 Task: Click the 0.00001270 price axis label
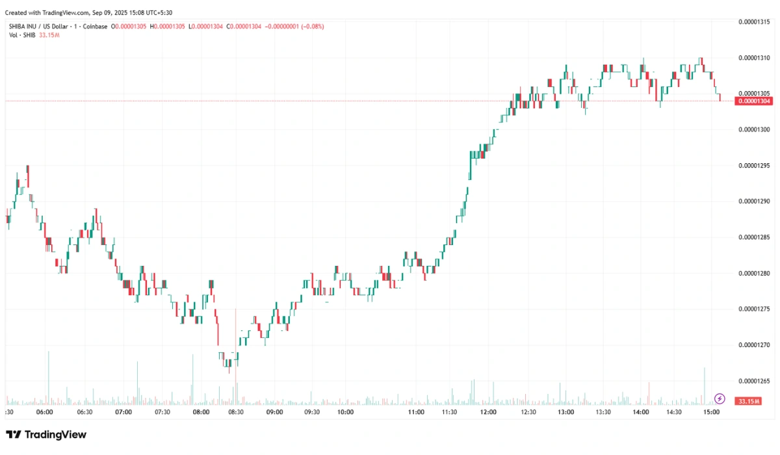coord(754,344)
